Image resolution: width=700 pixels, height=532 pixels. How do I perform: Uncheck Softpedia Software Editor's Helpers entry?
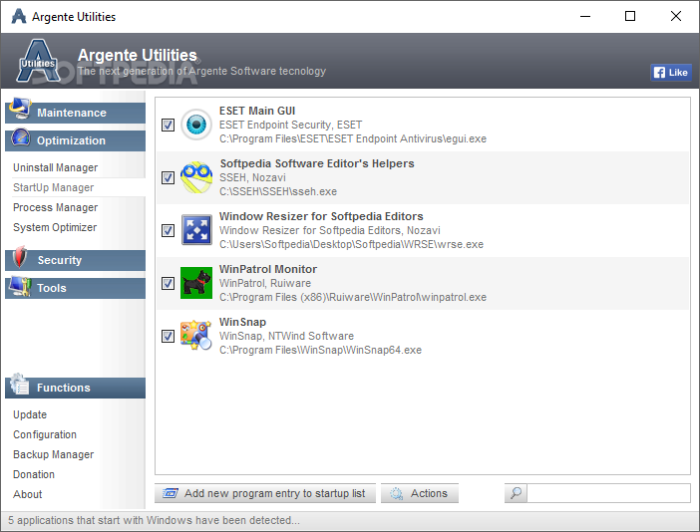(x=168, y=178)
